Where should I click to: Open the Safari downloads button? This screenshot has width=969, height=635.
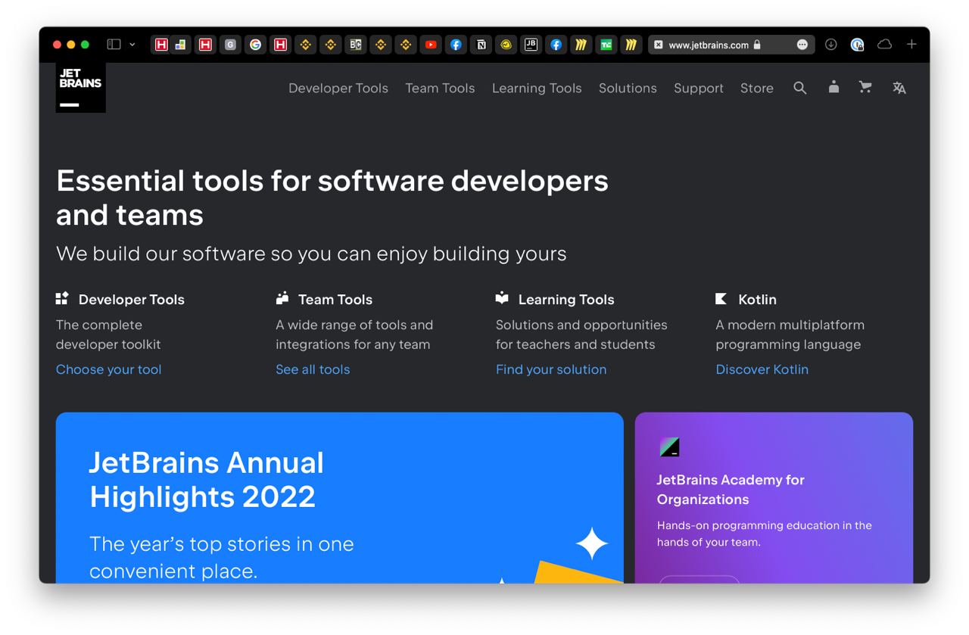point(830,45)
